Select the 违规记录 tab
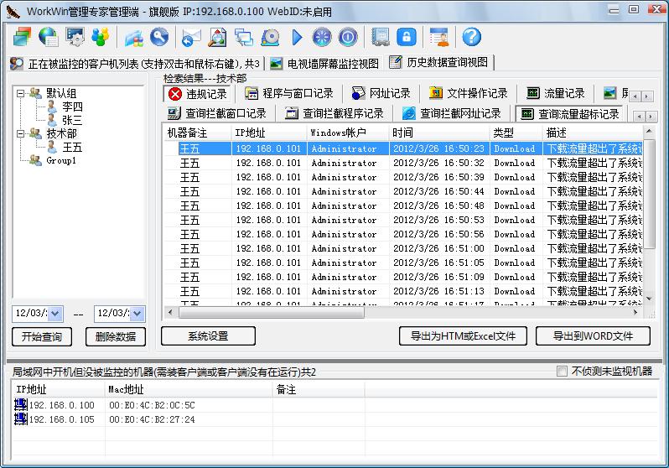 coord(198,93)
